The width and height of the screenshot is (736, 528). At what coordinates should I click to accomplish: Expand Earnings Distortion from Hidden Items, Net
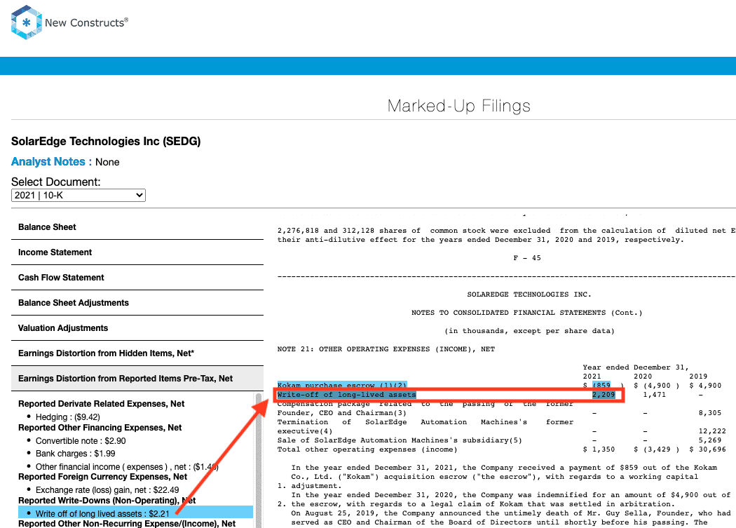[137, 353]
